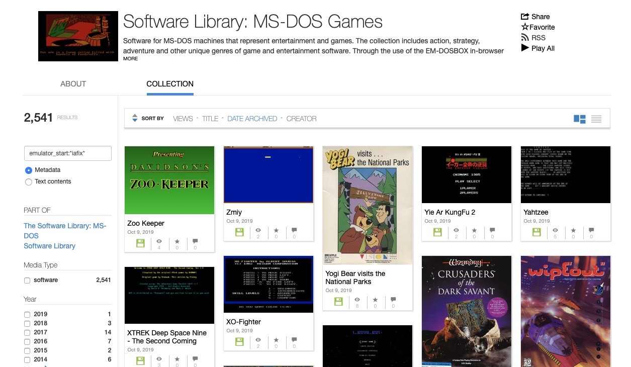Check the 2015 year filter
Viewport: 631px width, 367px height.
pyautogui.click(x=27, y=350)
